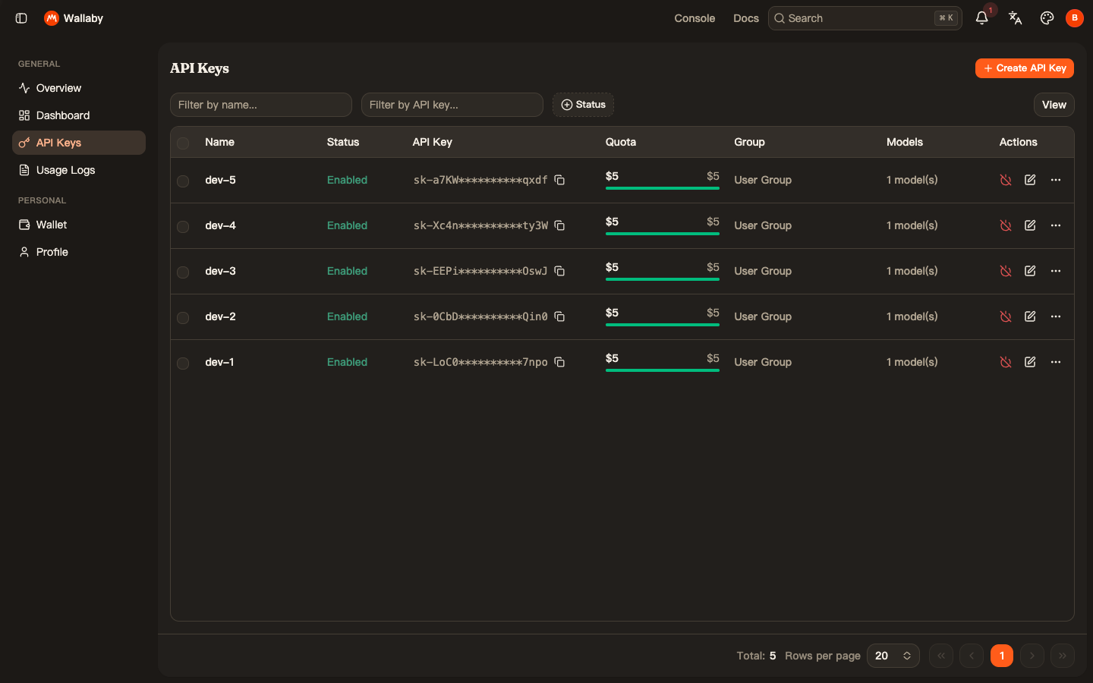
Task: Select API Keys in sidebar
Action: pyautogui.click(x=79, y=143)
